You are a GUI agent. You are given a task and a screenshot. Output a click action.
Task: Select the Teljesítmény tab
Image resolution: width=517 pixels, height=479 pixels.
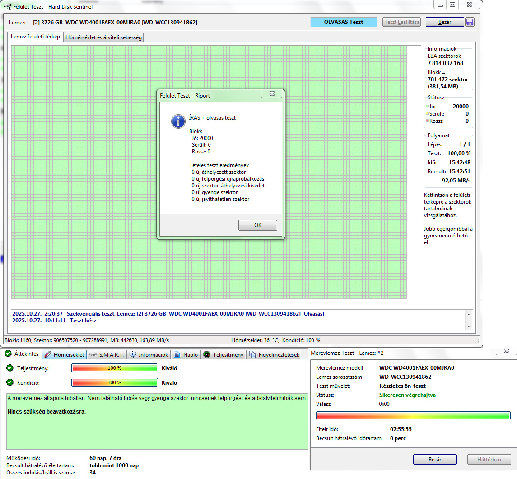(223, 355)
